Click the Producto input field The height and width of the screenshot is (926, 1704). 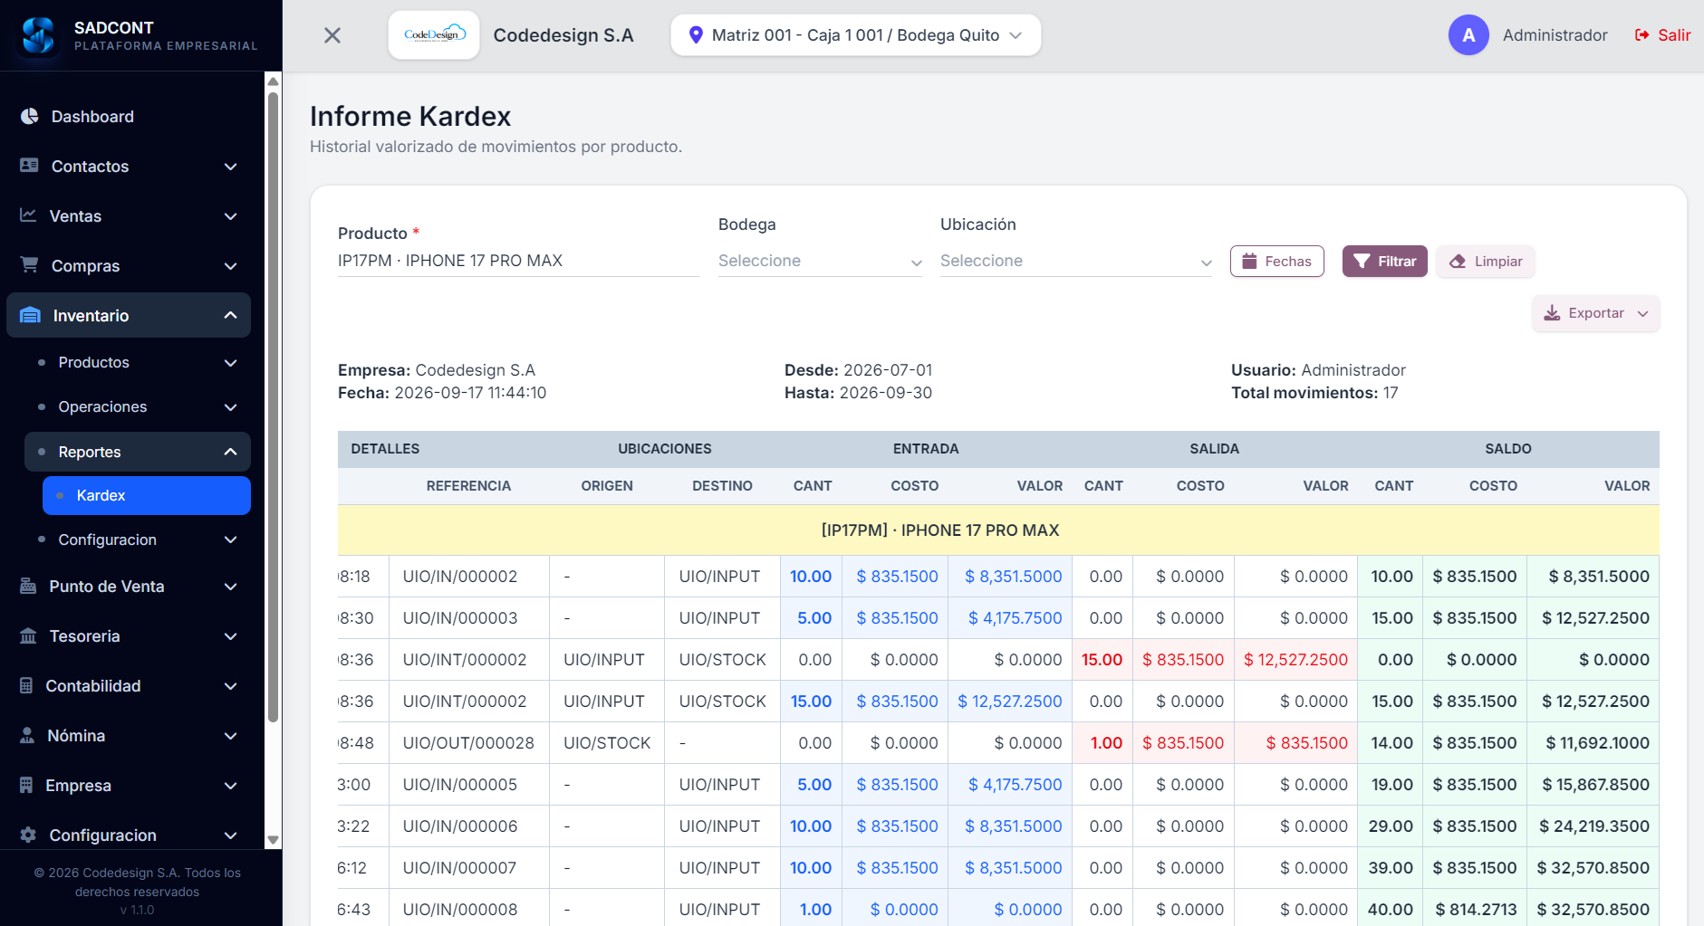[x=518, y=261]
